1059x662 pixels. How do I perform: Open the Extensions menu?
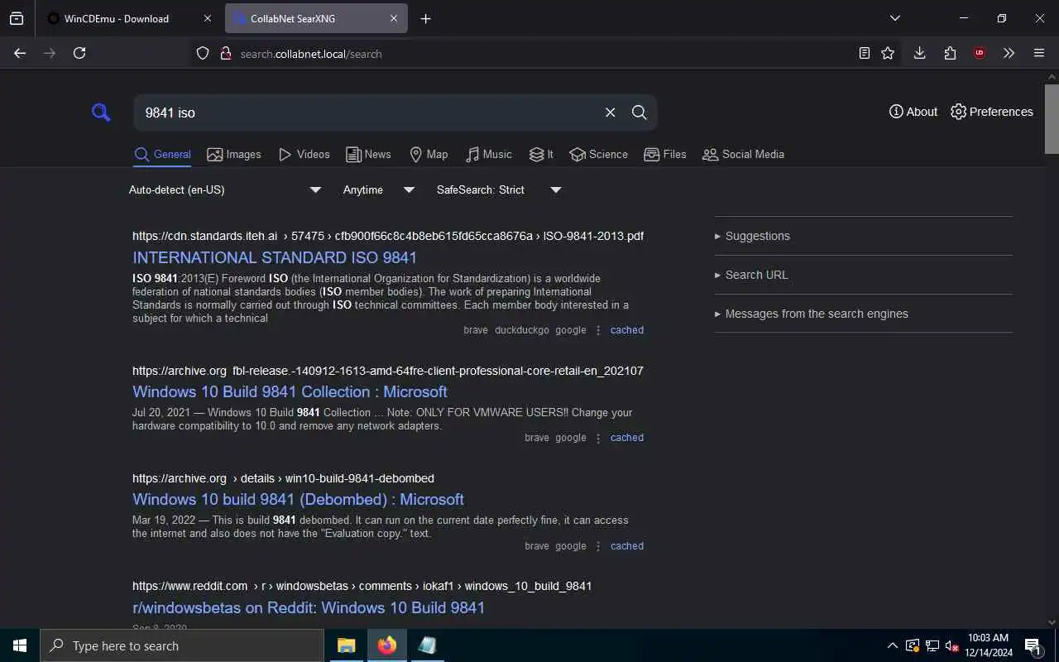pos(950,53)
